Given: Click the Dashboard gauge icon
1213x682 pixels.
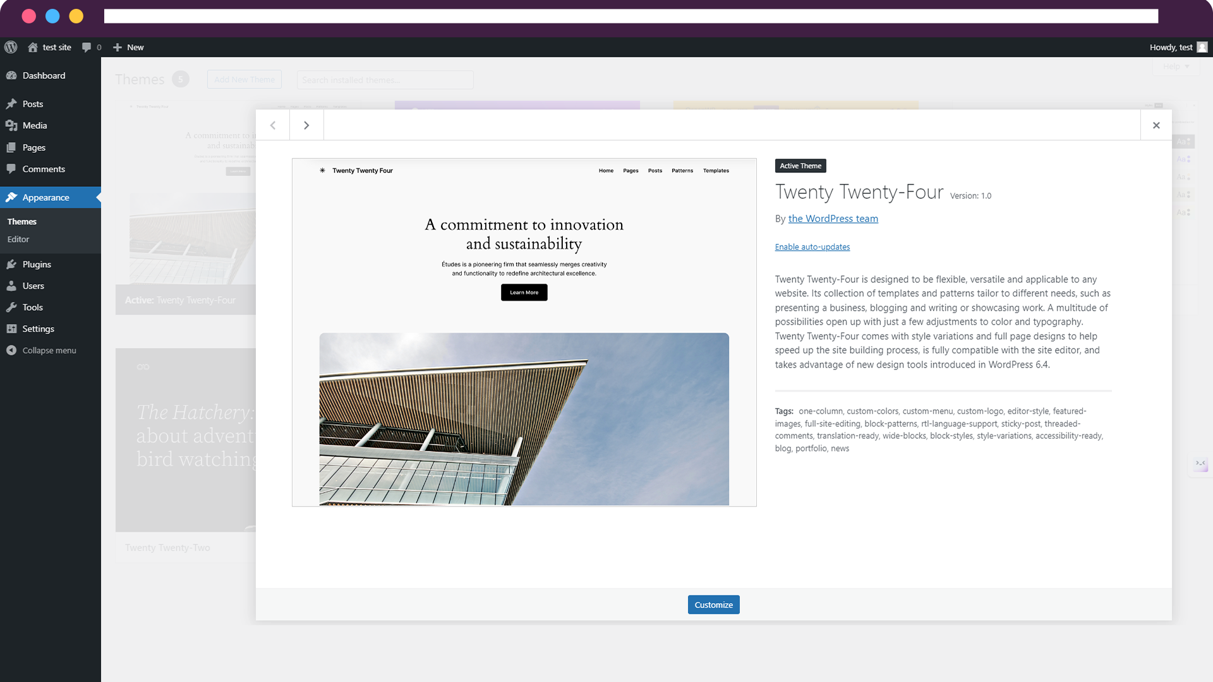Looking at the screenshot, I should [11, 76].
